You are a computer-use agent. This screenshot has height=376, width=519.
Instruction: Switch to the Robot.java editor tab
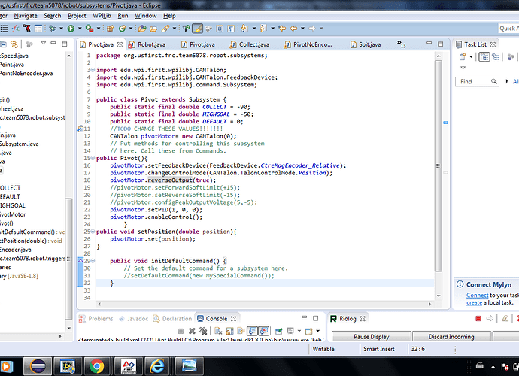click(147, 44)
